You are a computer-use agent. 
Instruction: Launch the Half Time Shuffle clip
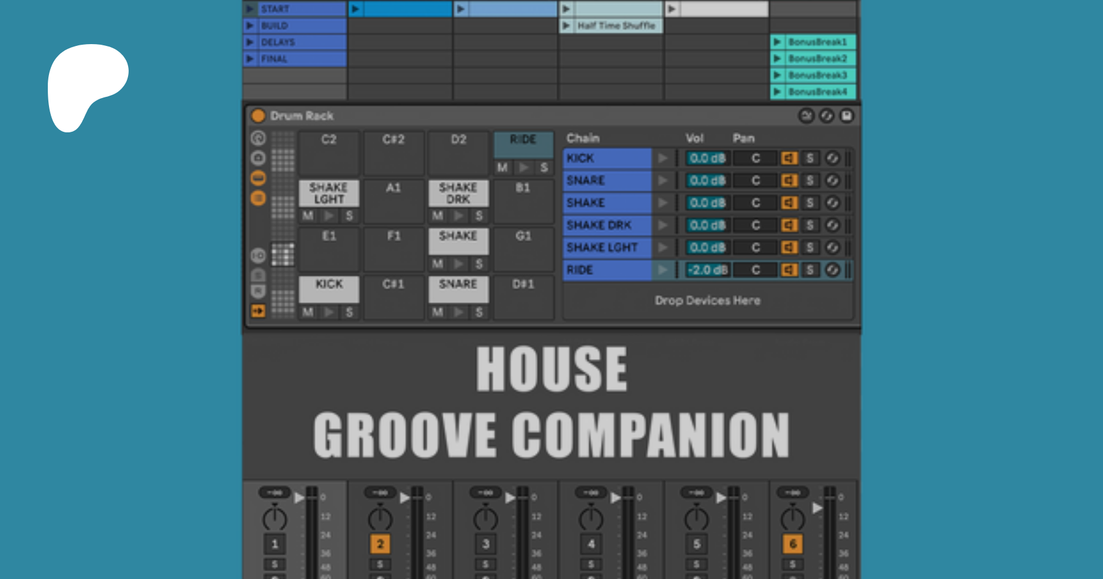566,26
